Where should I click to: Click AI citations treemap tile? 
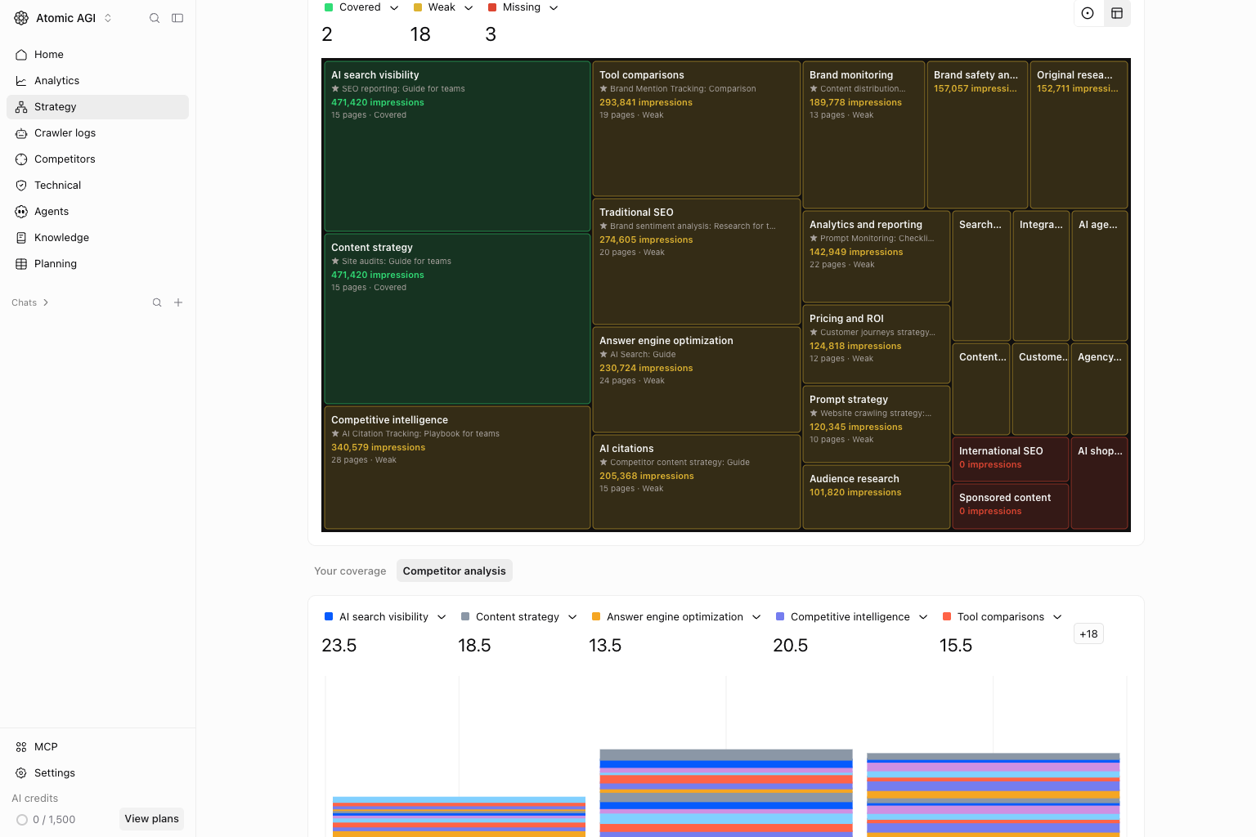click(696, 481)
